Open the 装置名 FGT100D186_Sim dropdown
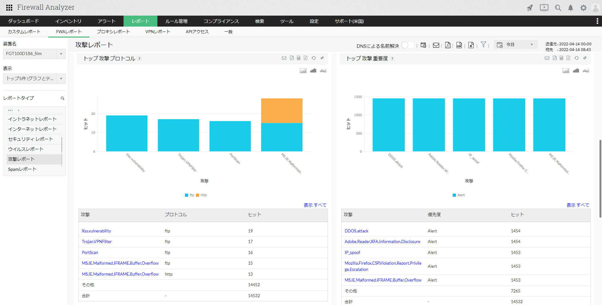 [34, 54]
